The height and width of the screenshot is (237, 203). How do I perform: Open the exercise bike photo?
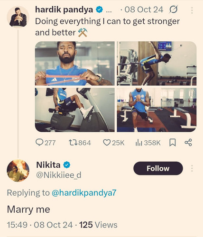[x=75, y=110]
